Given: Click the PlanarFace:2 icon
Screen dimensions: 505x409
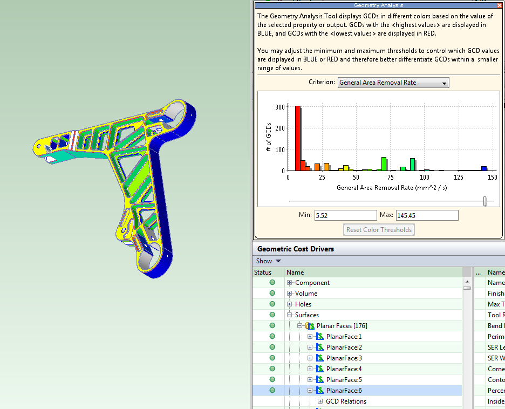Looking at the screenshot, I should pyautogui.click(x=320, y=347).
